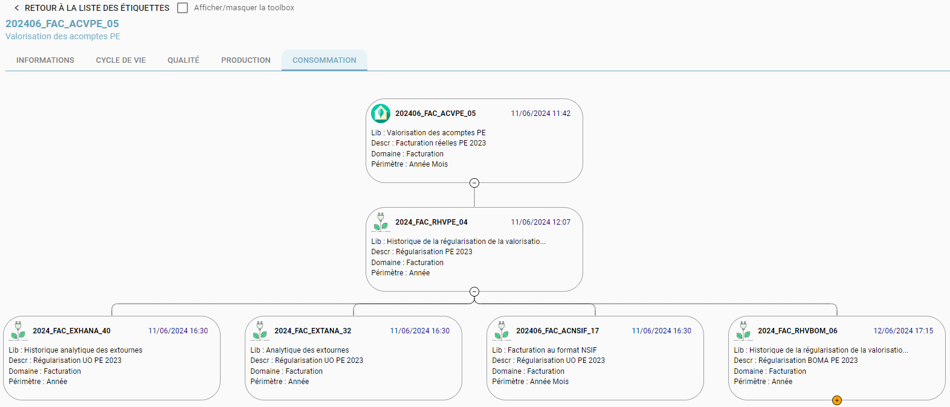Click Lib : Valorisation des acomptes PE
950x407 pixels.
428,133
